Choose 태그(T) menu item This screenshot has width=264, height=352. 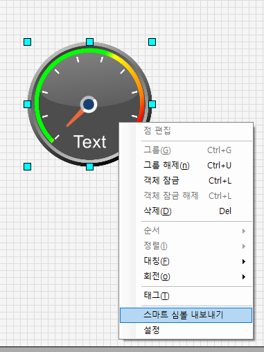[186, 296]
